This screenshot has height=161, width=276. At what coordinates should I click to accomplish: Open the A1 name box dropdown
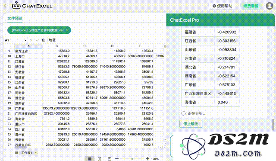26,40
